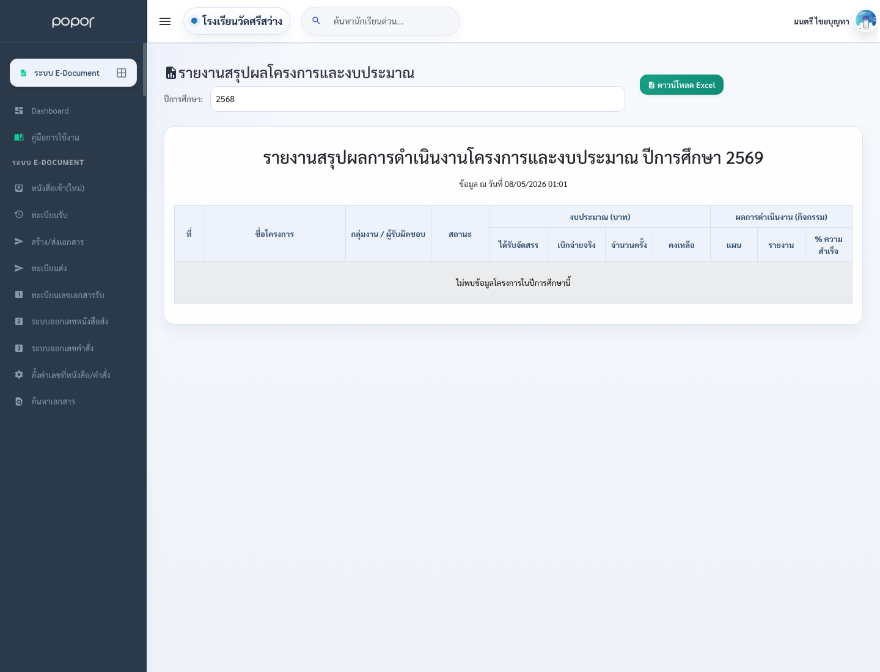Open the Dashboard menu item
Screen dimensions: 880x672
coord(73,111)
